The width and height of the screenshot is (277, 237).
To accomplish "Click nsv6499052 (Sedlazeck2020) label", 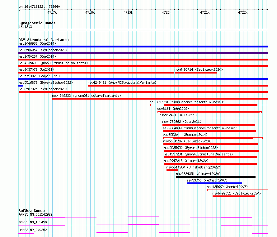I will coord(237,193).
